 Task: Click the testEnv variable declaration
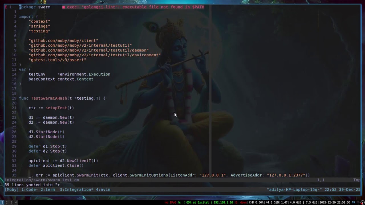(x=37, y=74)
